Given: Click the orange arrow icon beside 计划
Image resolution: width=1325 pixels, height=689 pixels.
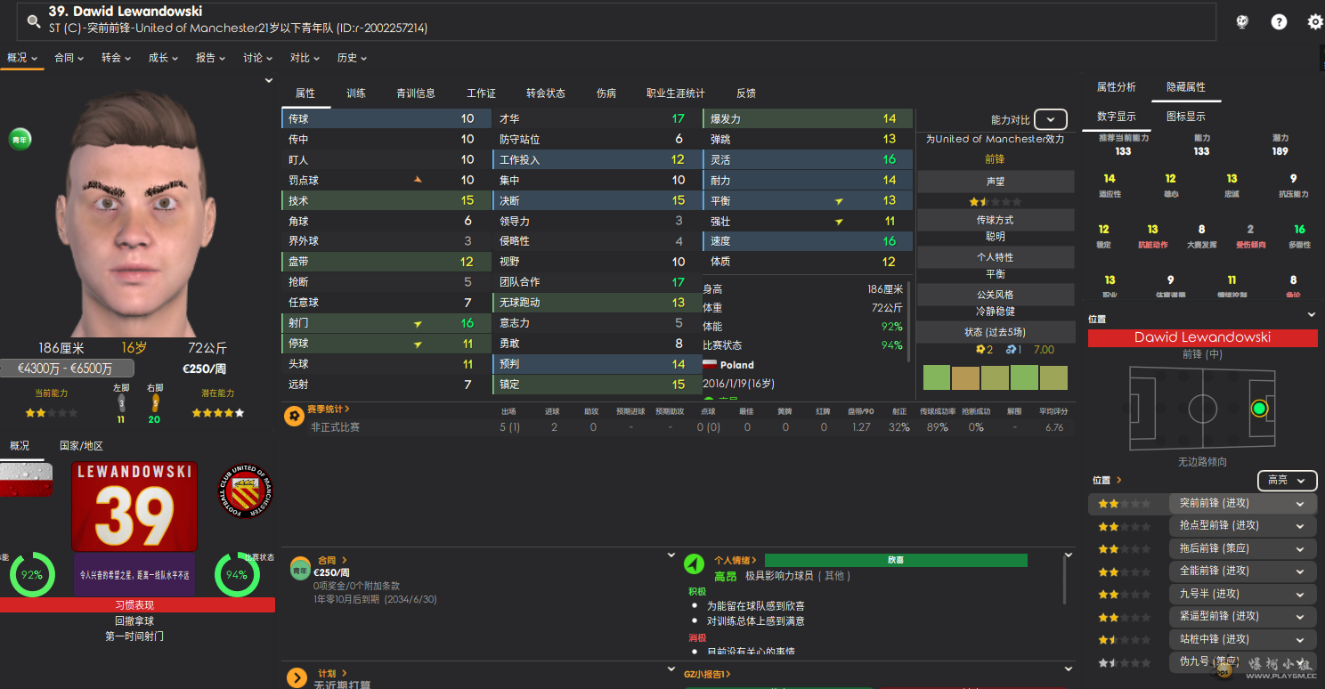Looking at the screenshot, I should tap(297, 677).
